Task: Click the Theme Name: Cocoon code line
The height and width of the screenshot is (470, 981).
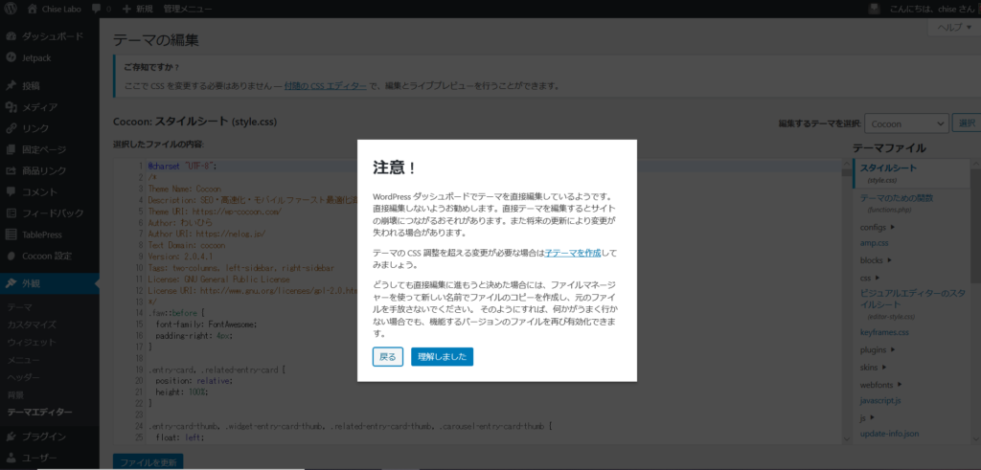Action: tap(185, 189)
